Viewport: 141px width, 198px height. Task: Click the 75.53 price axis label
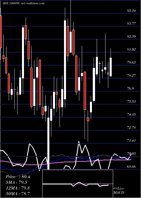click(131, 101)
